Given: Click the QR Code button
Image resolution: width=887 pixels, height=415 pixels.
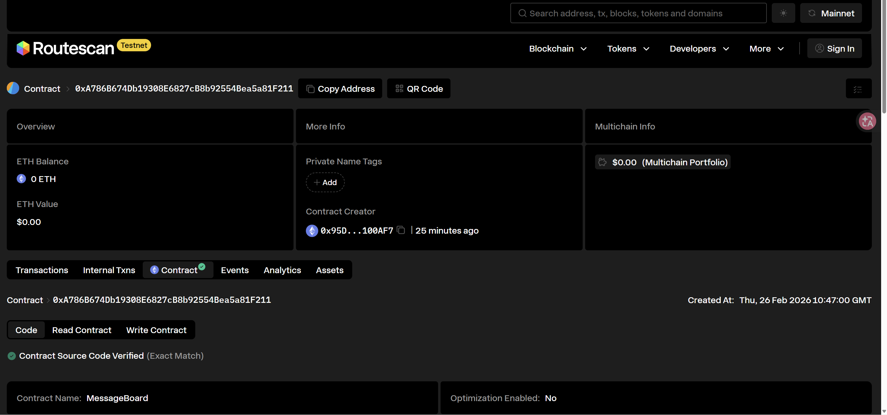Looking at the screenshot, I should click(418, 88).
